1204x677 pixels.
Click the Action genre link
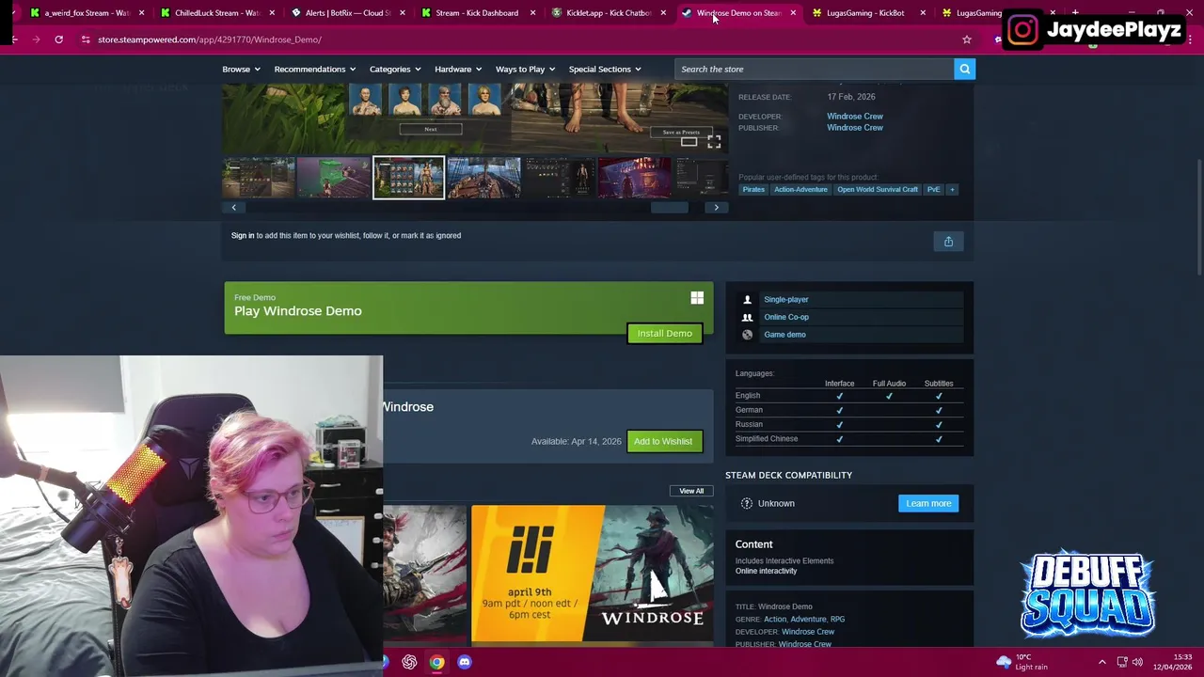click(x=775, y=619)
